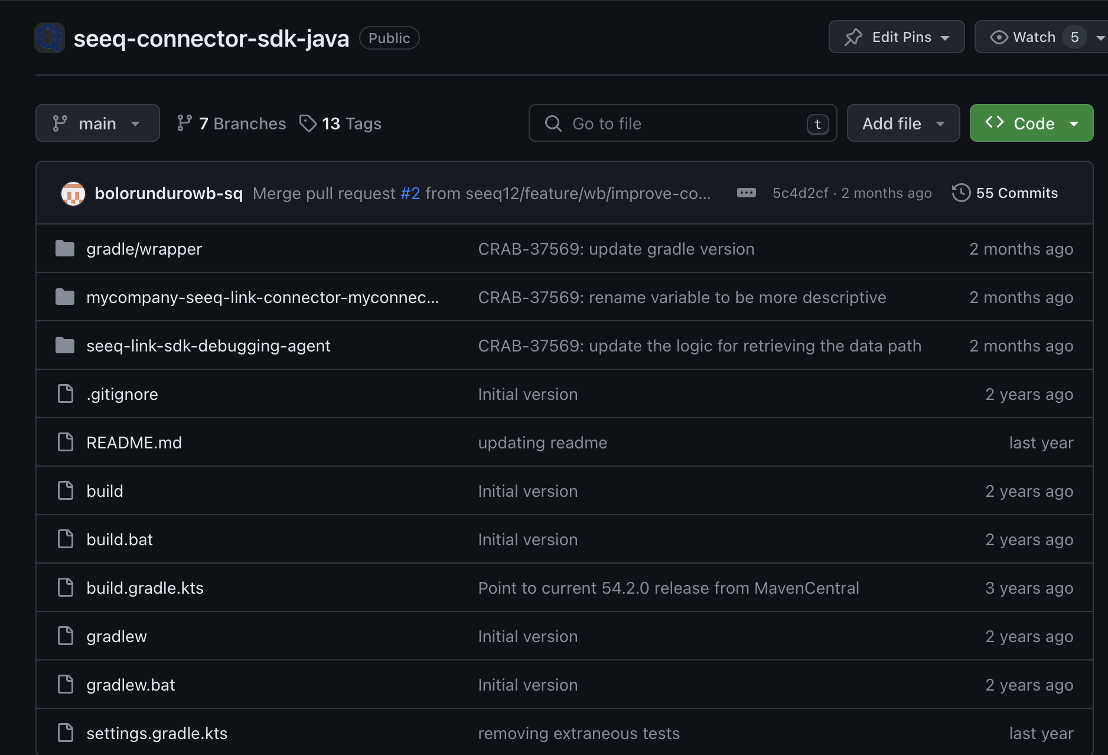Open 'Initial version' commit for .gitignore

coord(527,394)
